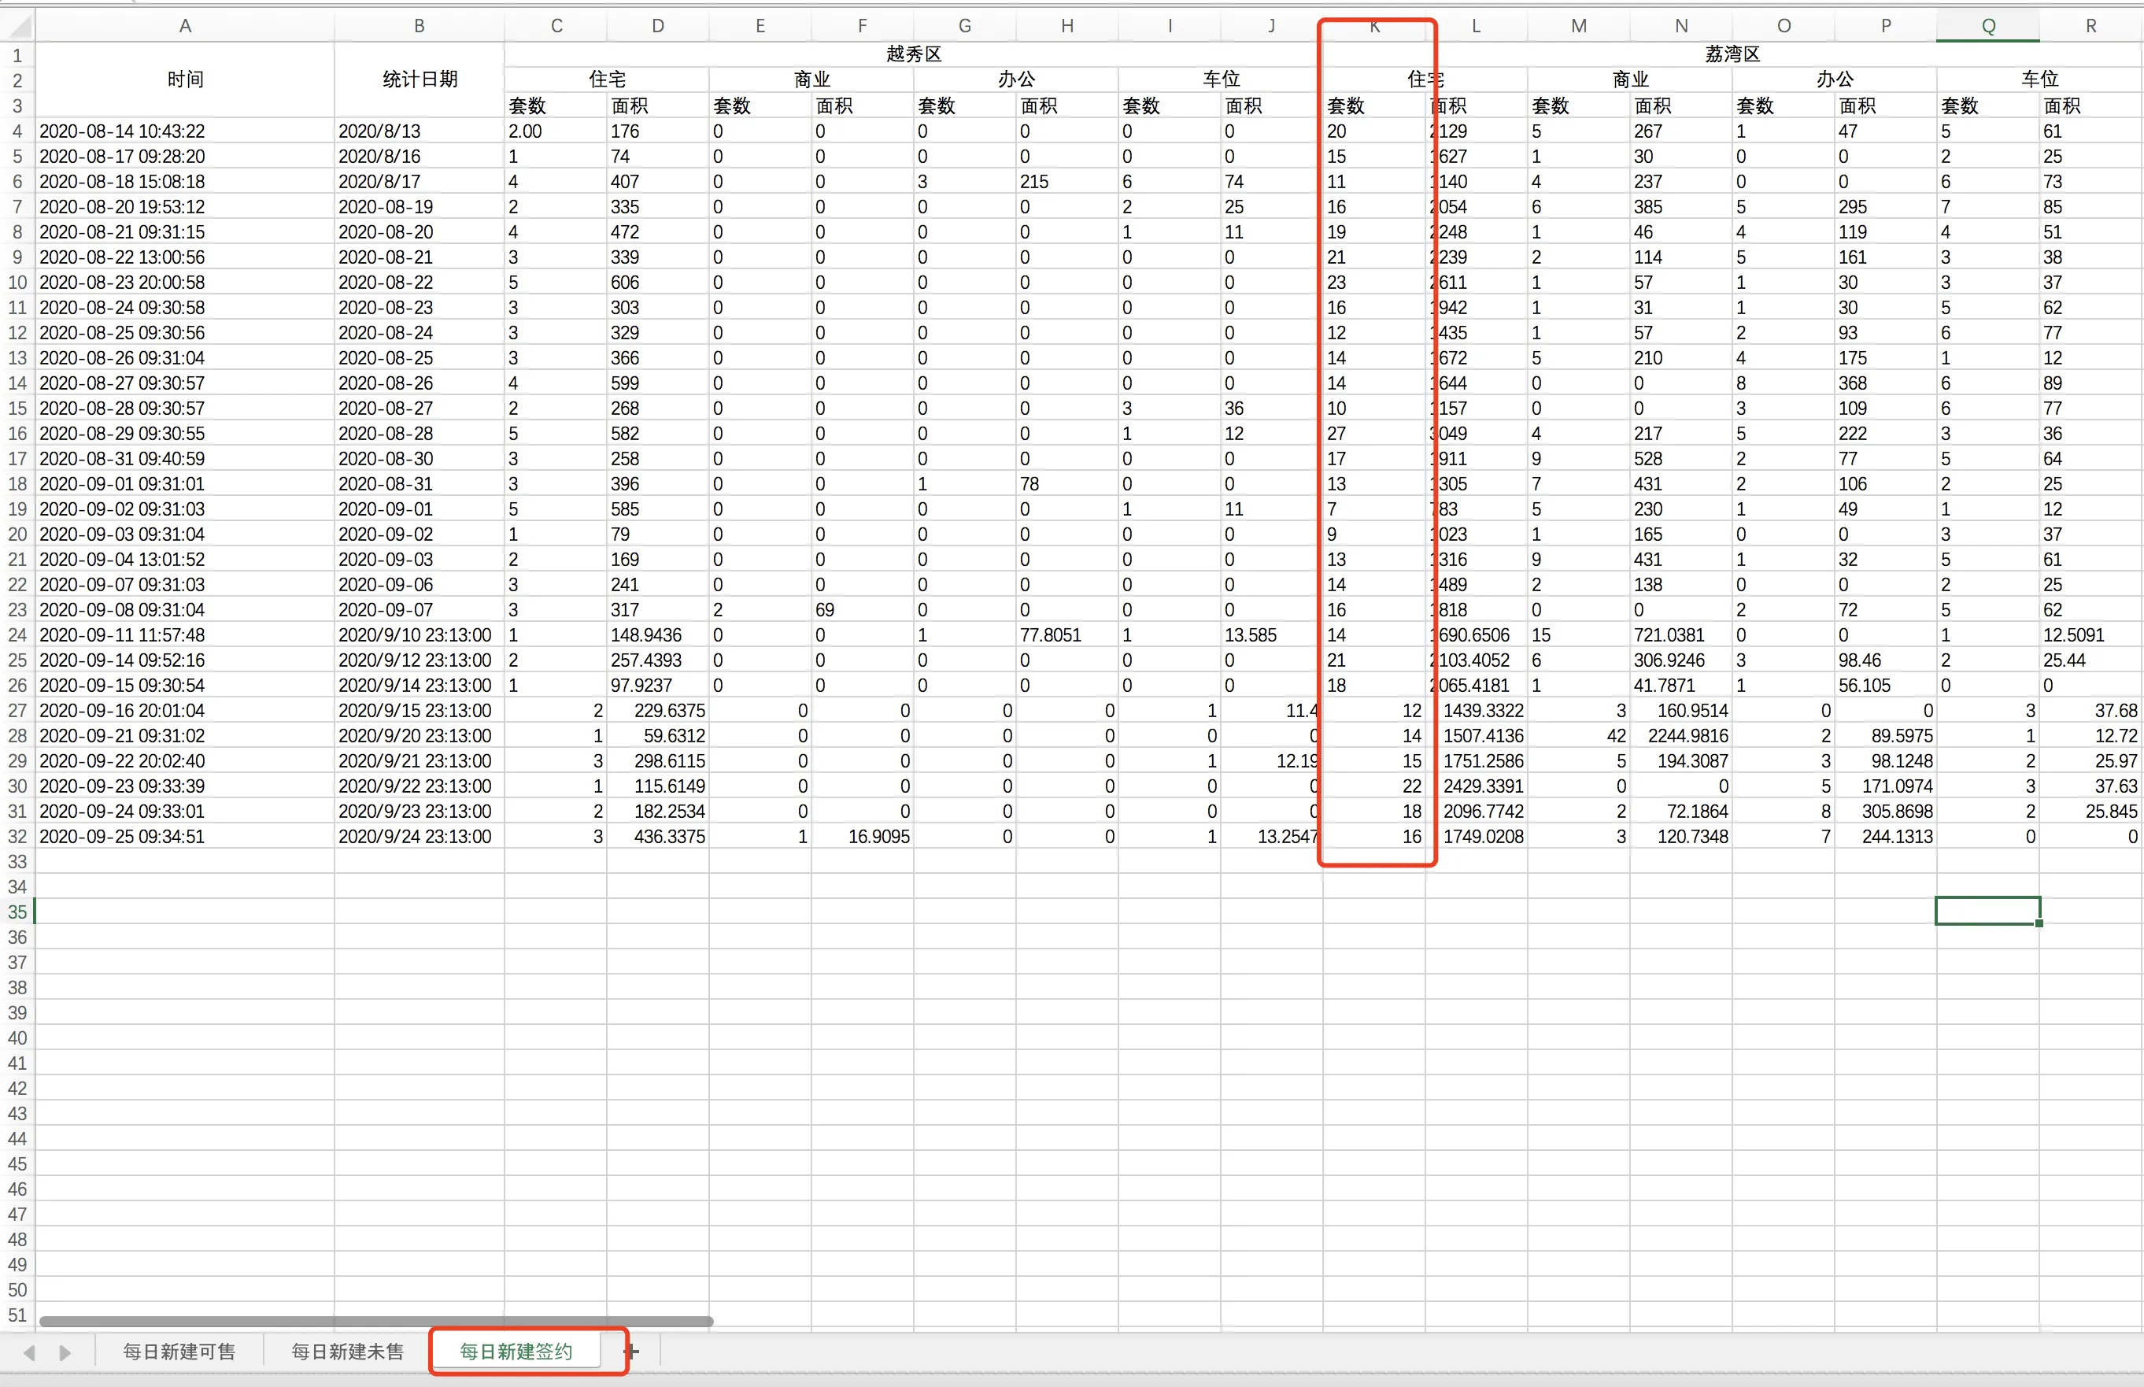Screen dimensions: 2144x1387
Task: Select column K header
Action: pos(1374,26)
